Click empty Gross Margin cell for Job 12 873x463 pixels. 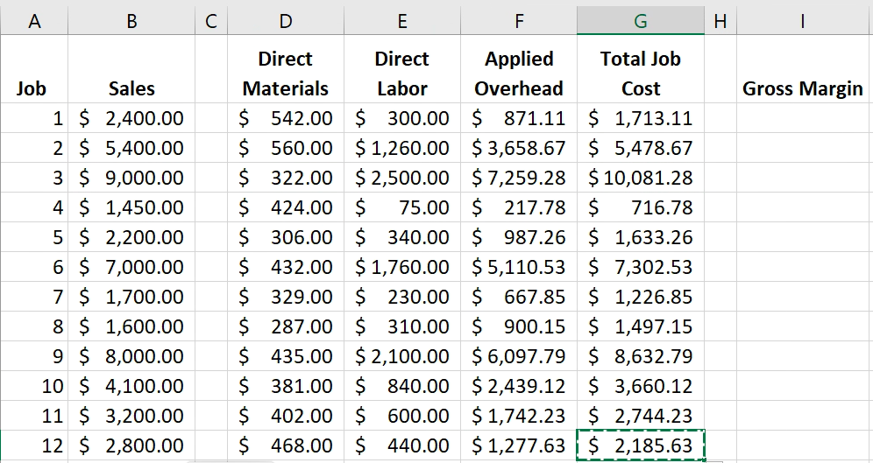(x=804, y=445)
